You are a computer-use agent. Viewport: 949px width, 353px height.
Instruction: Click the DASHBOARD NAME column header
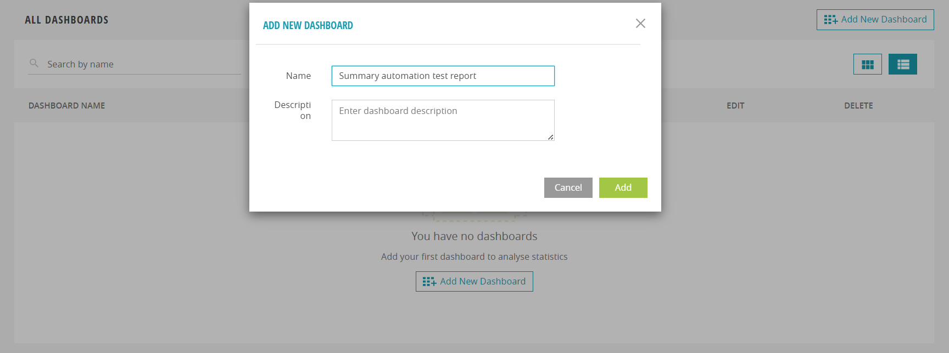pos(66,106)
